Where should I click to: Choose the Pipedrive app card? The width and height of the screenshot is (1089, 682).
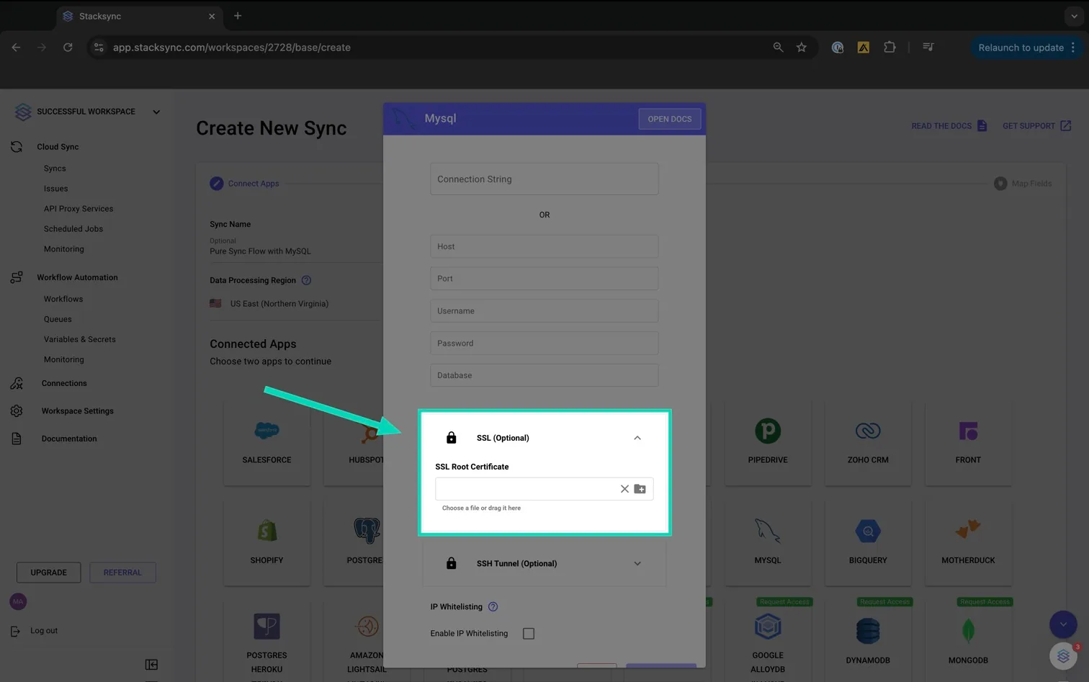click(x=768, y=442)
